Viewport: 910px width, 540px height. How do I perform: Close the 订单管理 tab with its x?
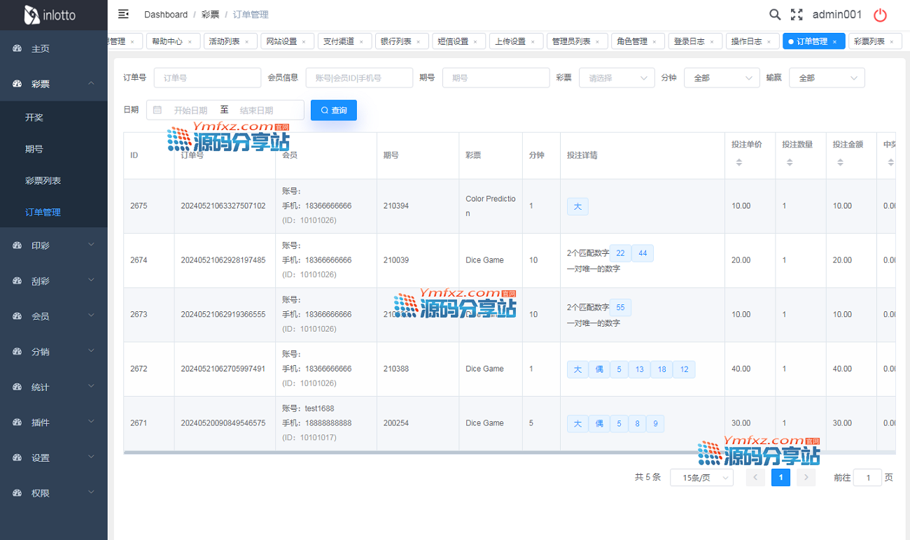coord(834,42)
